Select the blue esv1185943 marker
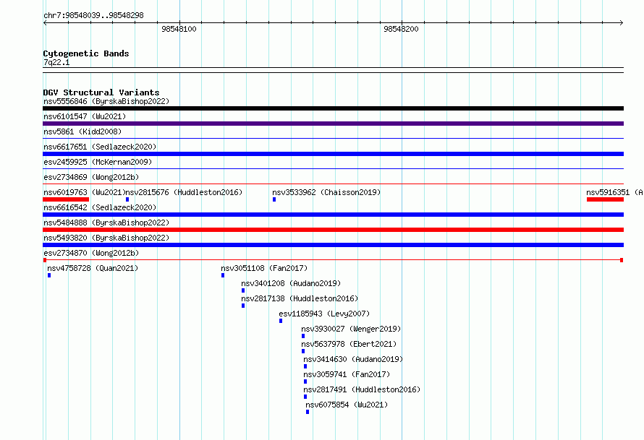 point(281,321)
